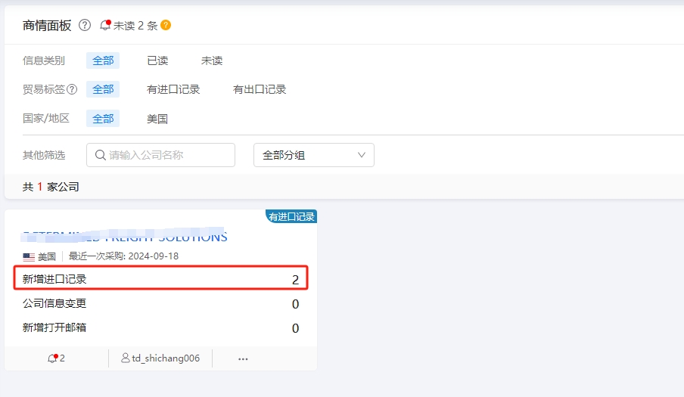Select 全部 in the 信息类别 row
684x397 pixels.
[103, 60]
